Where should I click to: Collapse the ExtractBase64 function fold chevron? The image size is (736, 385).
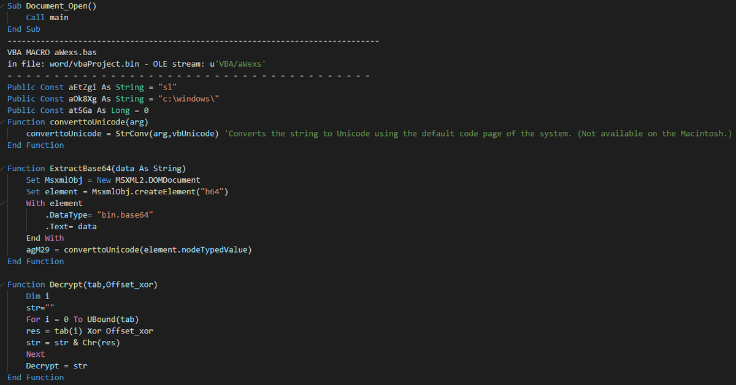(3, 169)
